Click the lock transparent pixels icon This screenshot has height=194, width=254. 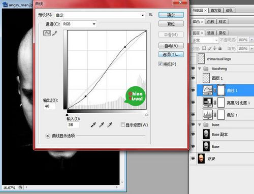(204, 48)
